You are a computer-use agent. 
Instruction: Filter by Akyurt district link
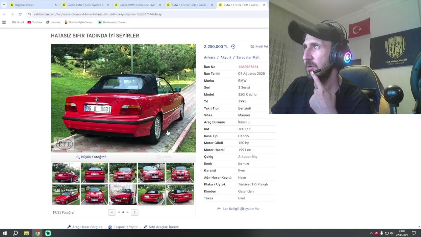(226, 57)
